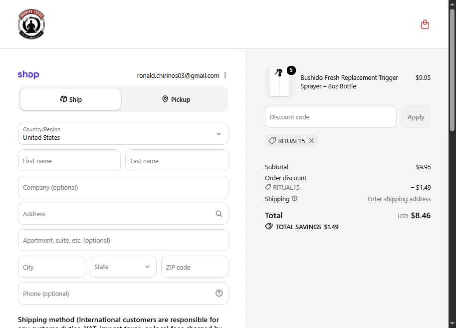
Task: Click the discount amount − $1.49
Action: [421, 187]
